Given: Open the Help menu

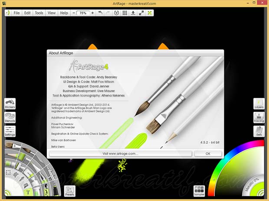Looking at the screenshot, I should (64, 13).
